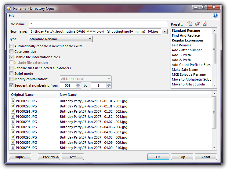Click the Old name input field

point(98,24)
